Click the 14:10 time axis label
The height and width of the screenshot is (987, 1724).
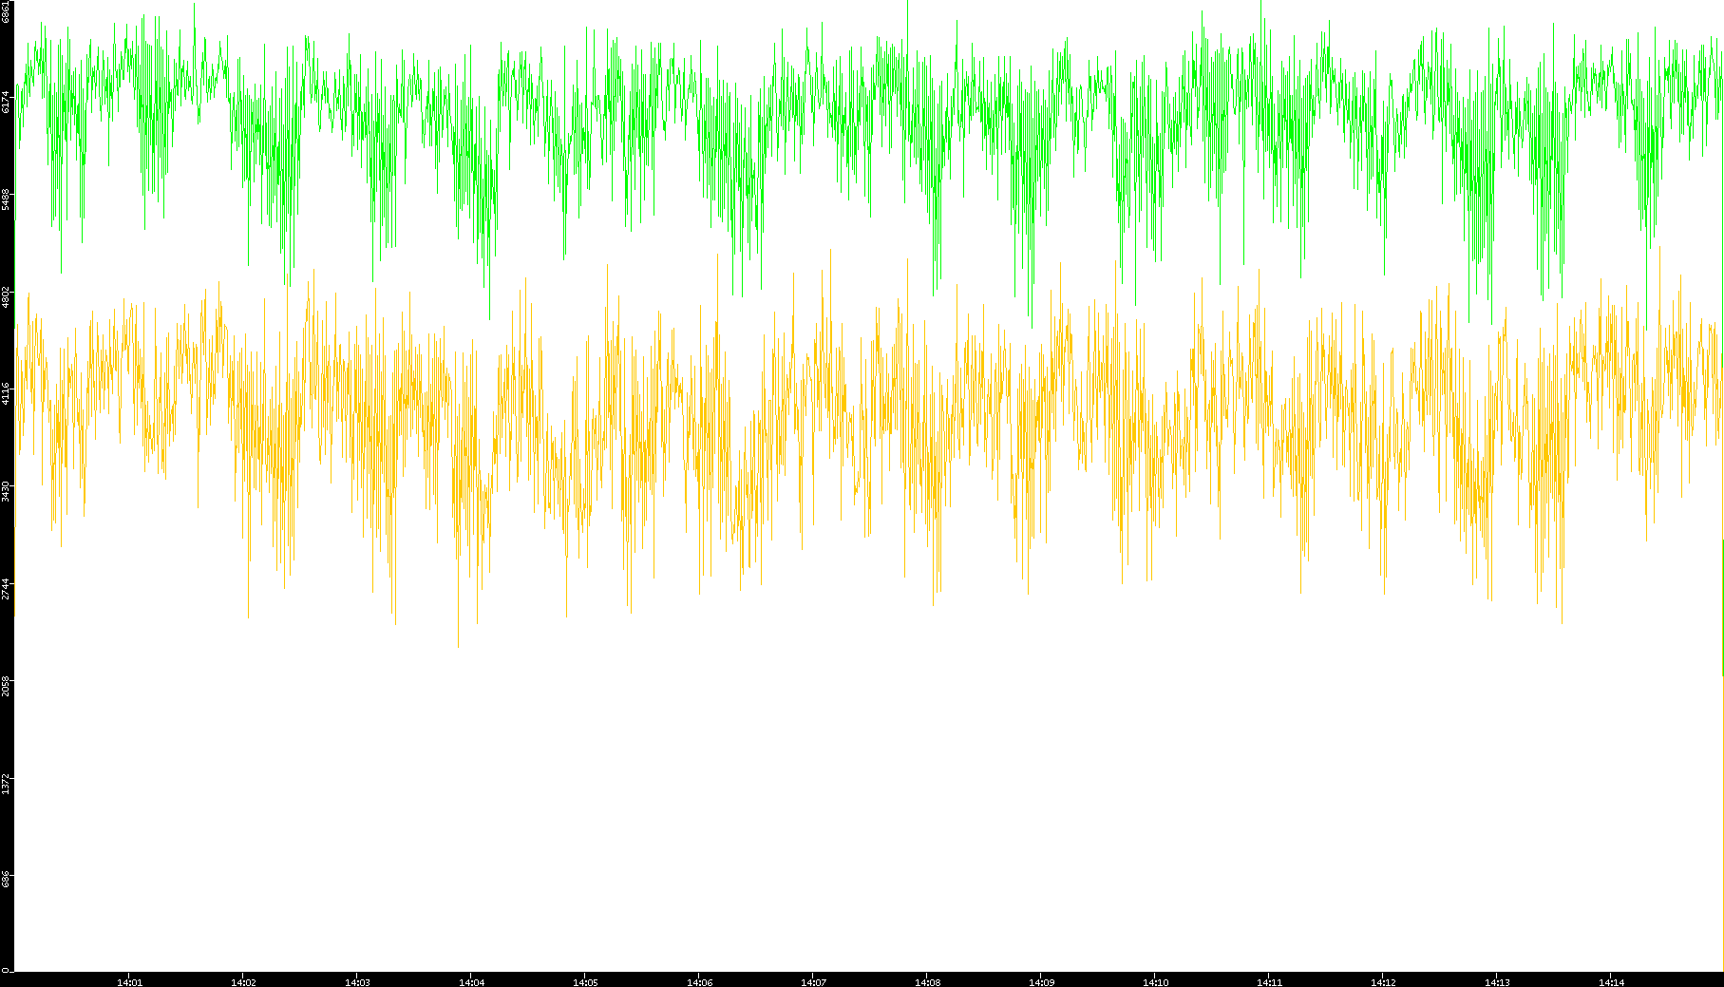tap(1155, 982)
